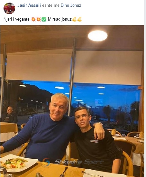Click the folded napkin on right table
The image size is (146, 177).
114,132
